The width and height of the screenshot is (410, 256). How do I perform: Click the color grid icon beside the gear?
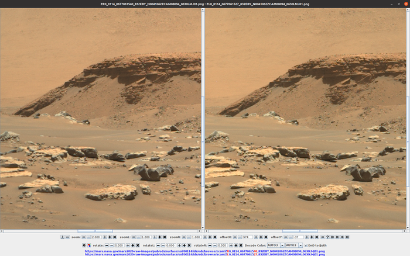pos(89,245)
